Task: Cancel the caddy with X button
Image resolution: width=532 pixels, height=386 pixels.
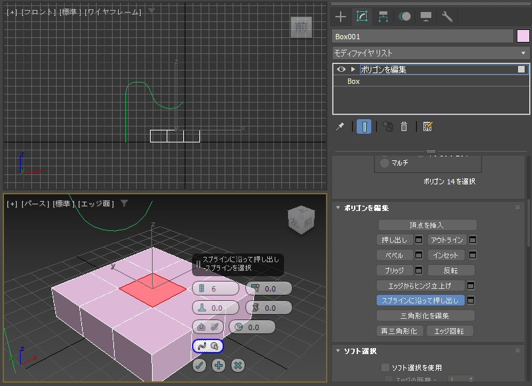Action: tap(238, 365)
